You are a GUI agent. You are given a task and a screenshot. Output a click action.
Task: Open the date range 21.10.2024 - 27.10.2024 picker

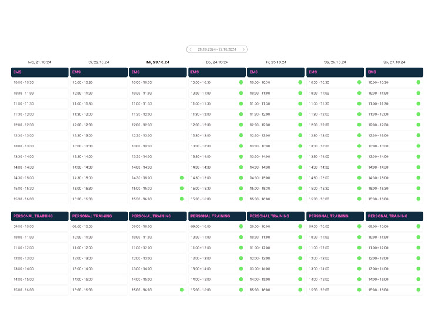(217, 49)
